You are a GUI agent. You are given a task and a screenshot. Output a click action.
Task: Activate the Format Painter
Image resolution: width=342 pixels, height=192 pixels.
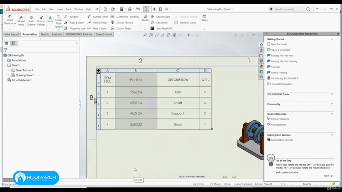point(41,21)
